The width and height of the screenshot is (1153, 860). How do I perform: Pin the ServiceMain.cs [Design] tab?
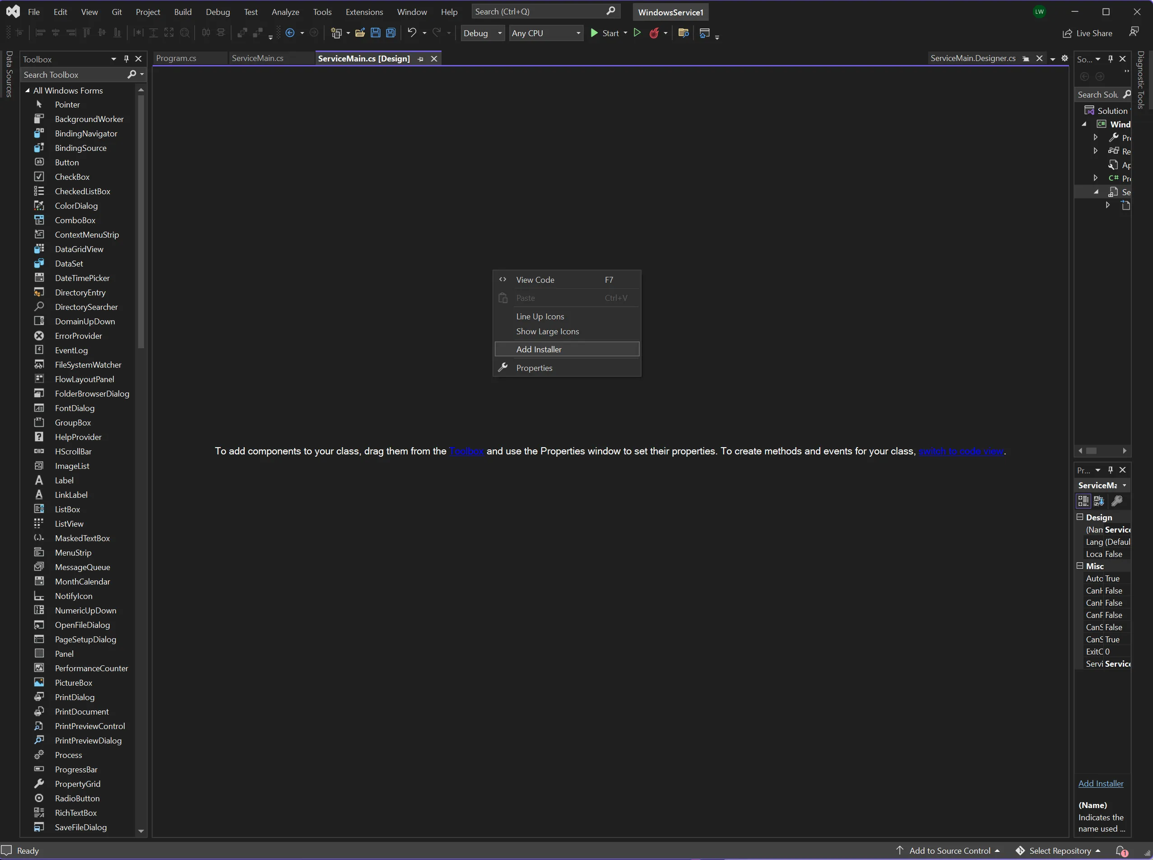point(420,59)
